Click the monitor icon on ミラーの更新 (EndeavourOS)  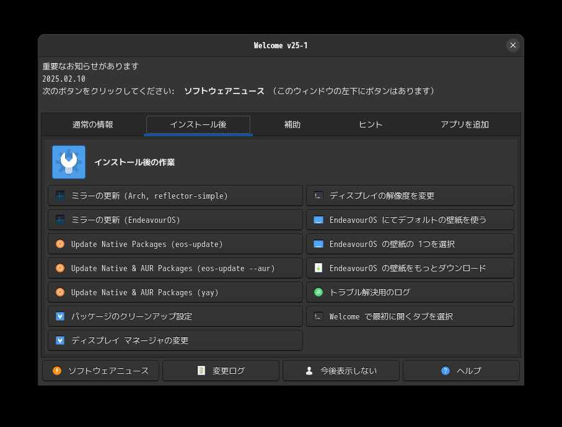coord(60,220)
